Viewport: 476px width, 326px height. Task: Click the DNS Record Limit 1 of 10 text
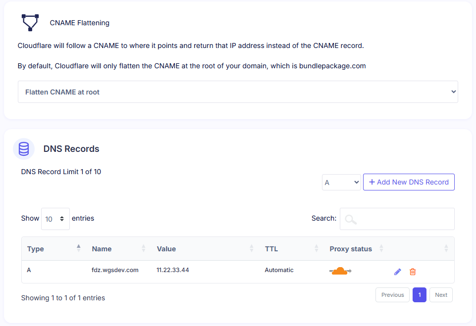[61, 172]
